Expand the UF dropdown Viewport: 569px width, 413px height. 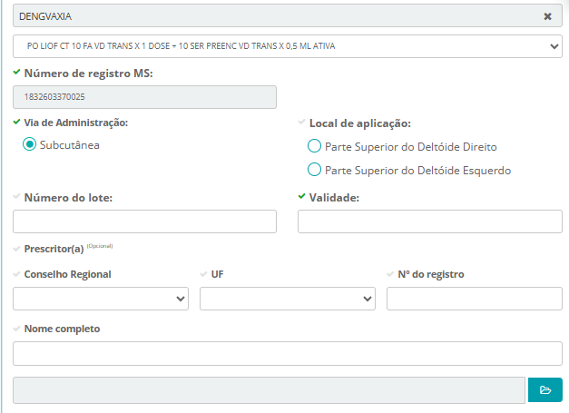coord(288,299)
